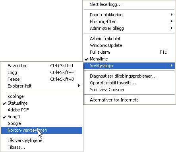Open Alternativer for Internett
176x152 pixels.
click(129, 100)
